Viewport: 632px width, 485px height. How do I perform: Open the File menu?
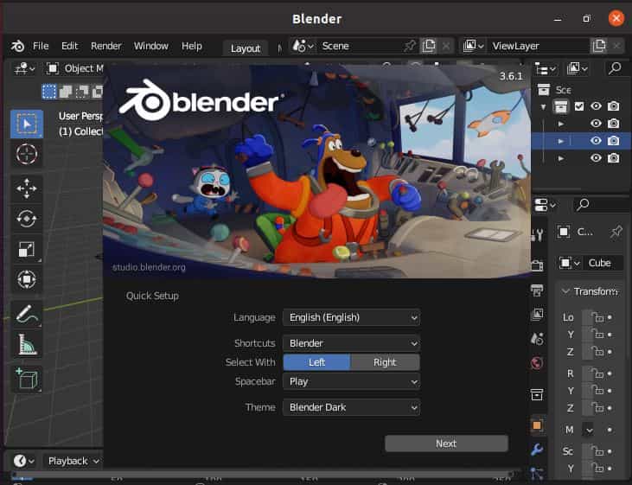point(41,46)
